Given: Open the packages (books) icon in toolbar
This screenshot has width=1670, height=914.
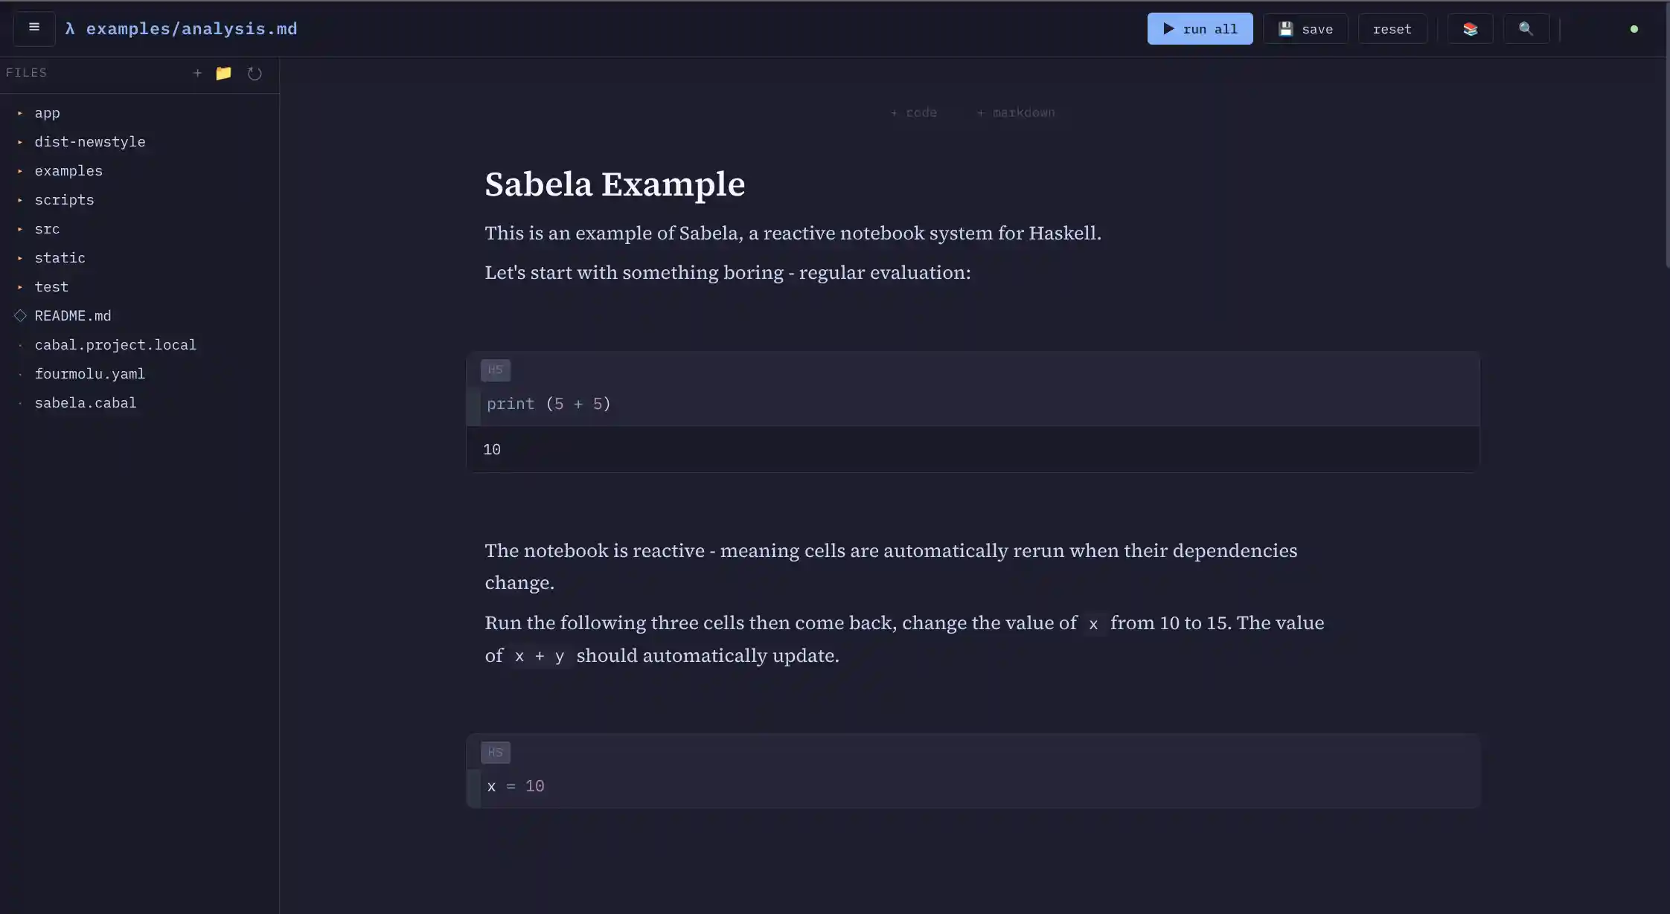Looking at the screenshot, I should point(1468,28).
